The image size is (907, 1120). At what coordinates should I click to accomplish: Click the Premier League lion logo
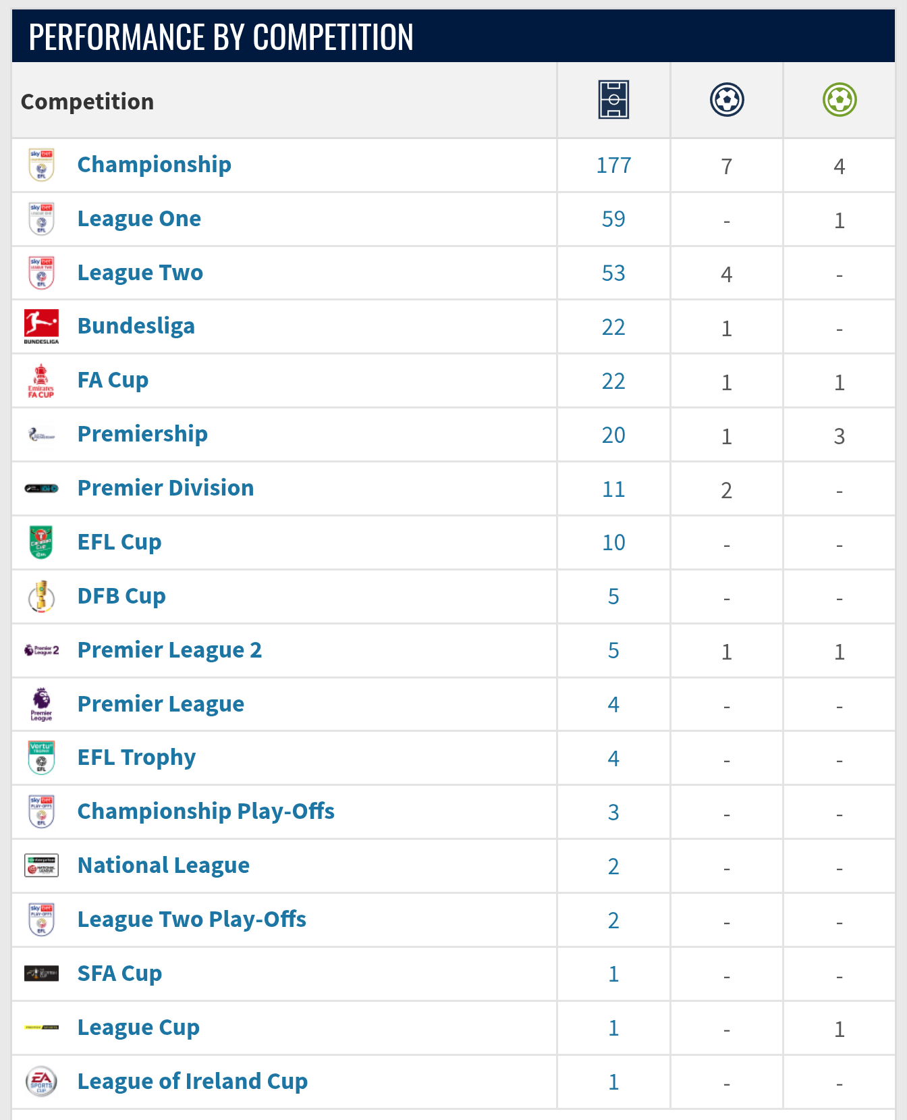tap(41, 704)
